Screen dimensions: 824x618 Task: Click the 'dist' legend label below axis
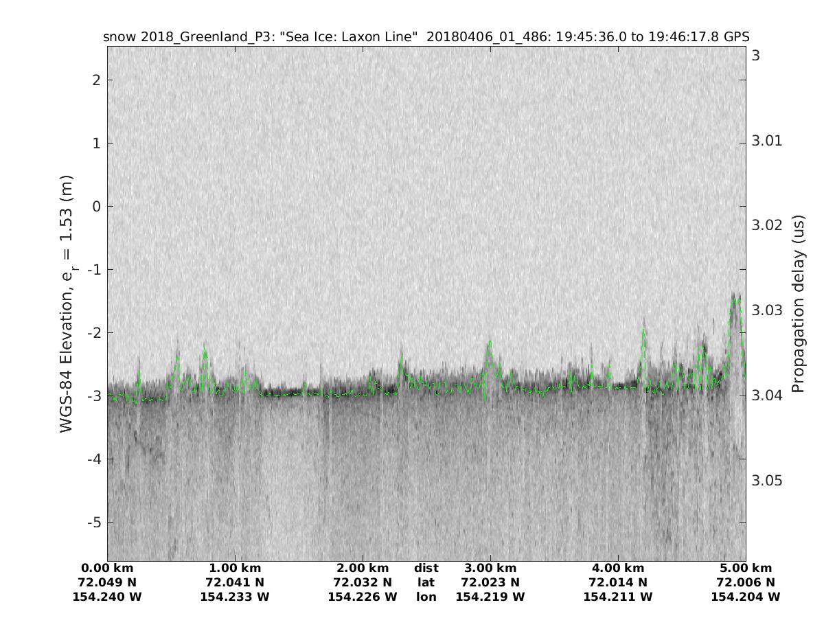click(426, 569)
